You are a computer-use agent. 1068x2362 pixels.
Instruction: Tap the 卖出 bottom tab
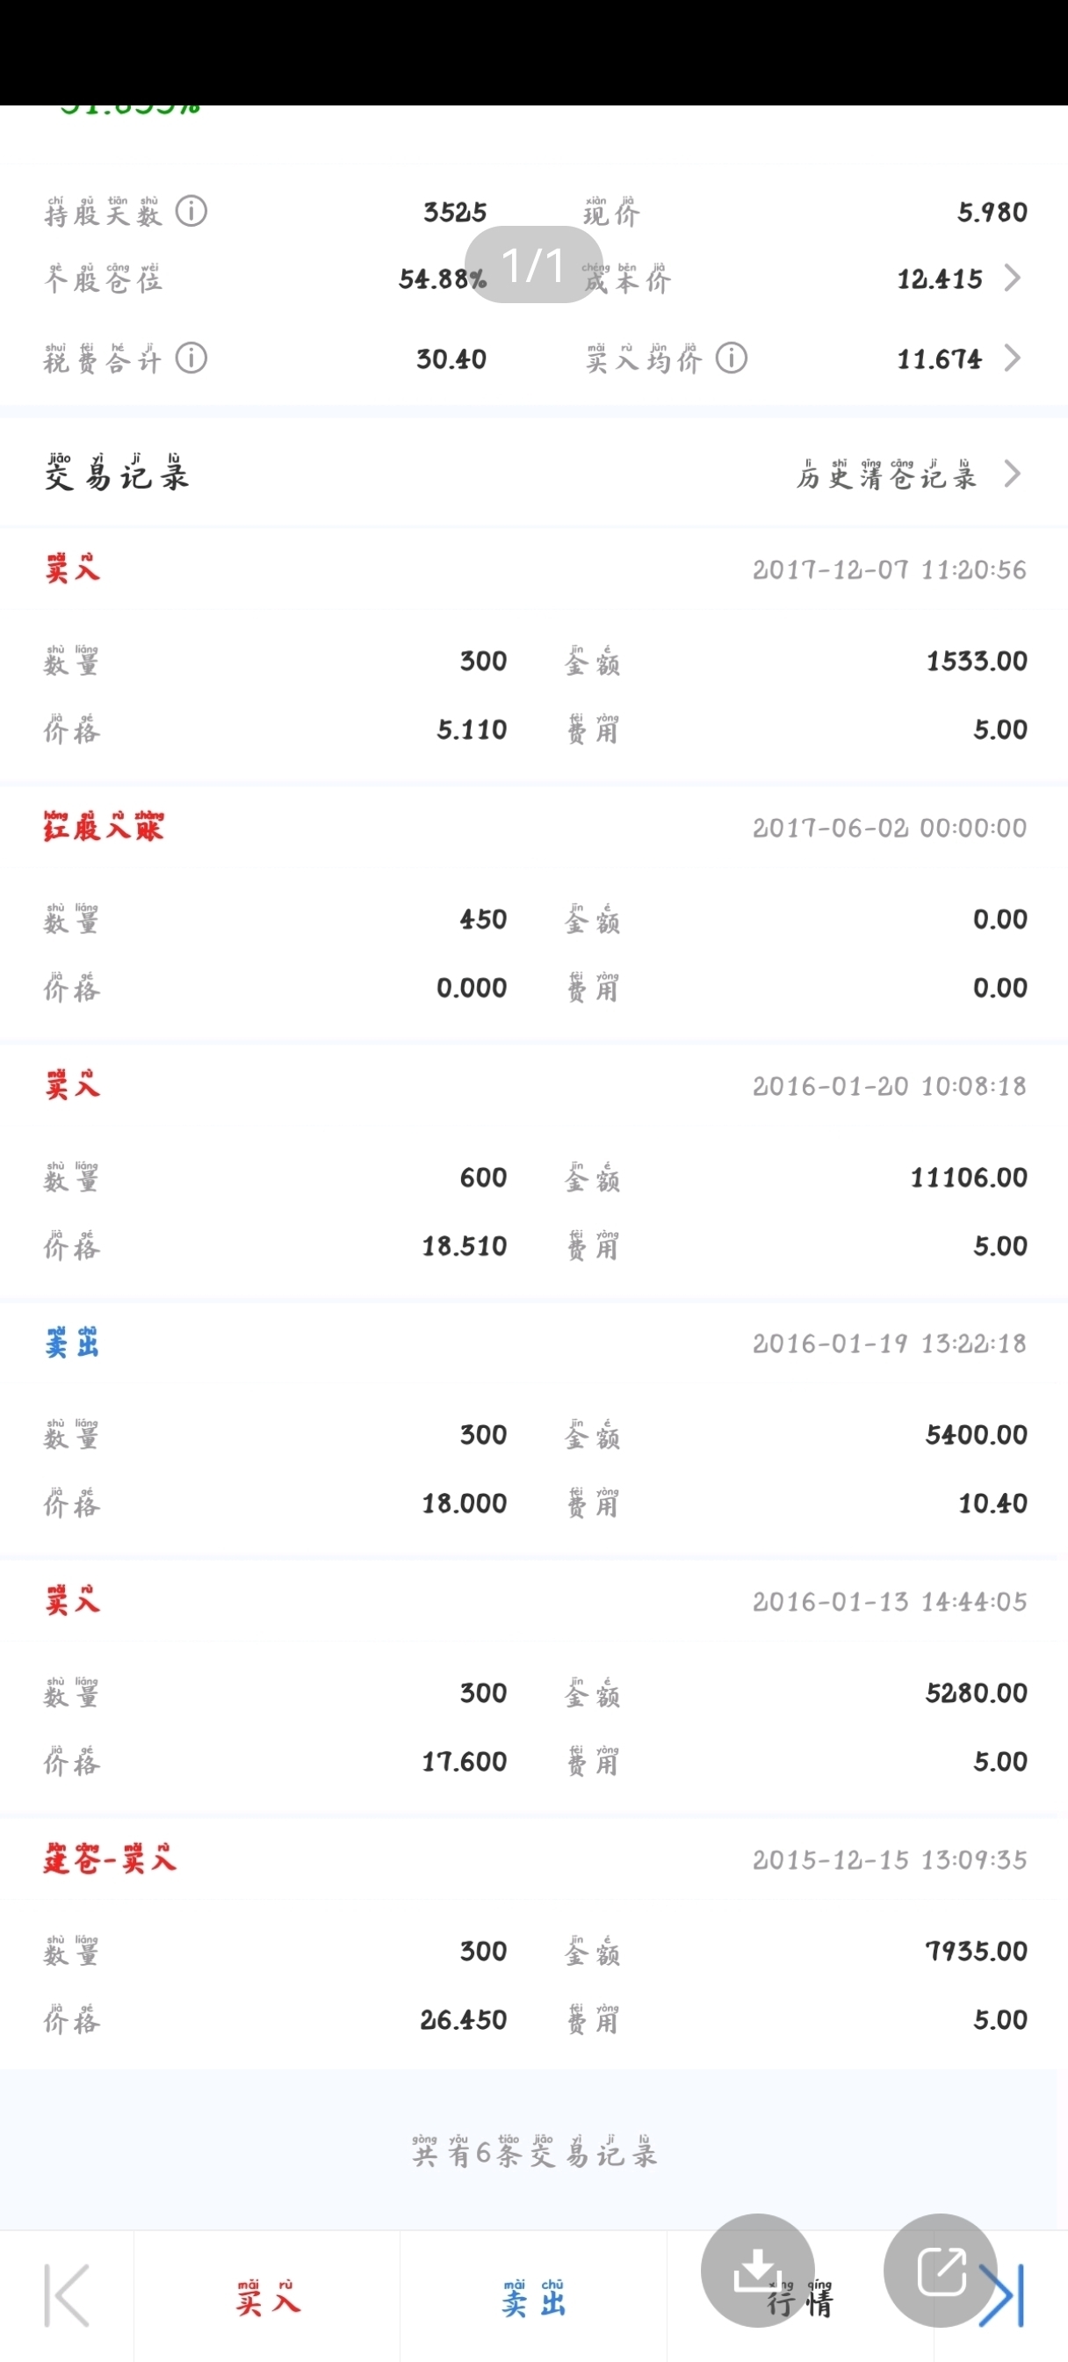click(533, 2297)
